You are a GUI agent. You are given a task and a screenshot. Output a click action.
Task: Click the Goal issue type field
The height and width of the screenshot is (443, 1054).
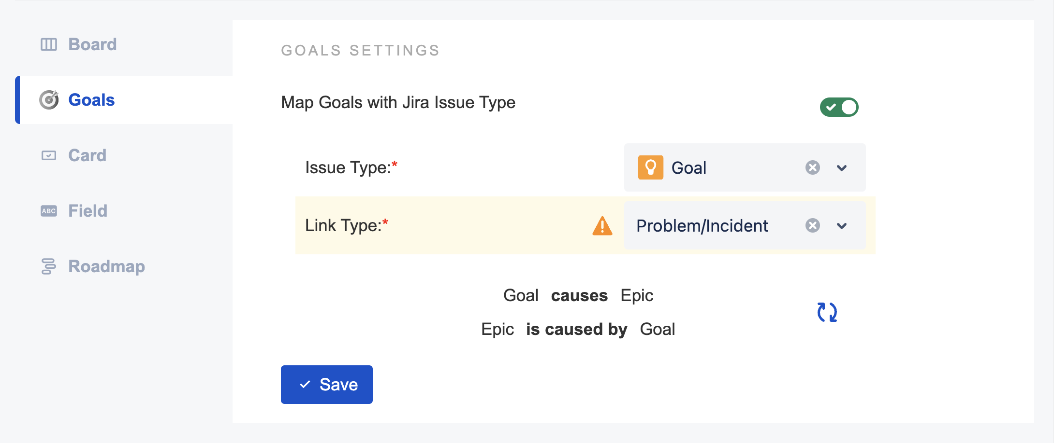click(x=725, y=167)
